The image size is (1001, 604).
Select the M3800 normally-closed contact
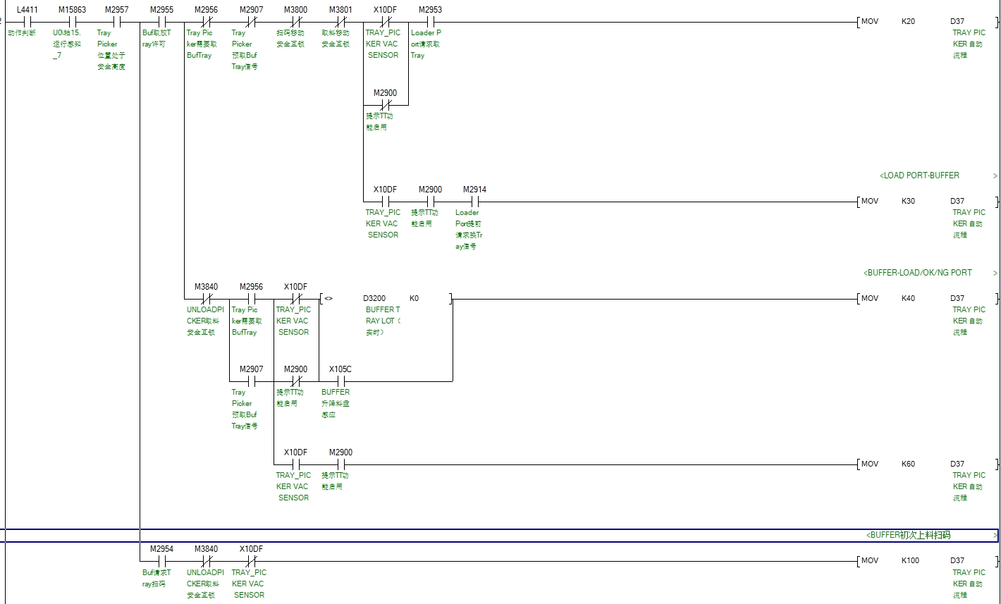pyautogui.click(x=295, y=22)
